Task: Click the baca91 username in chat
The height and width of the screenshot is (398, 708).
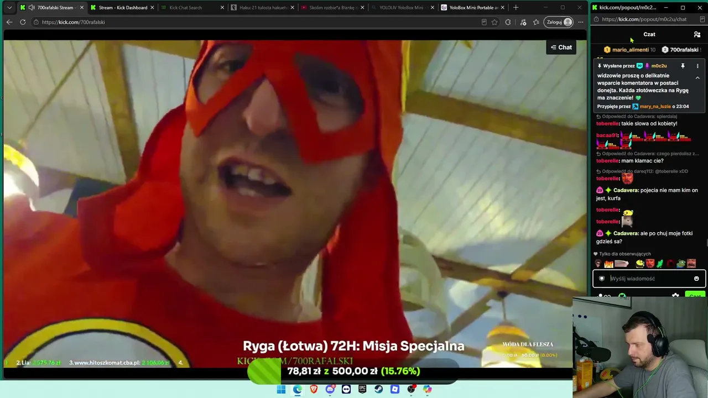Action: click(606, 135)
